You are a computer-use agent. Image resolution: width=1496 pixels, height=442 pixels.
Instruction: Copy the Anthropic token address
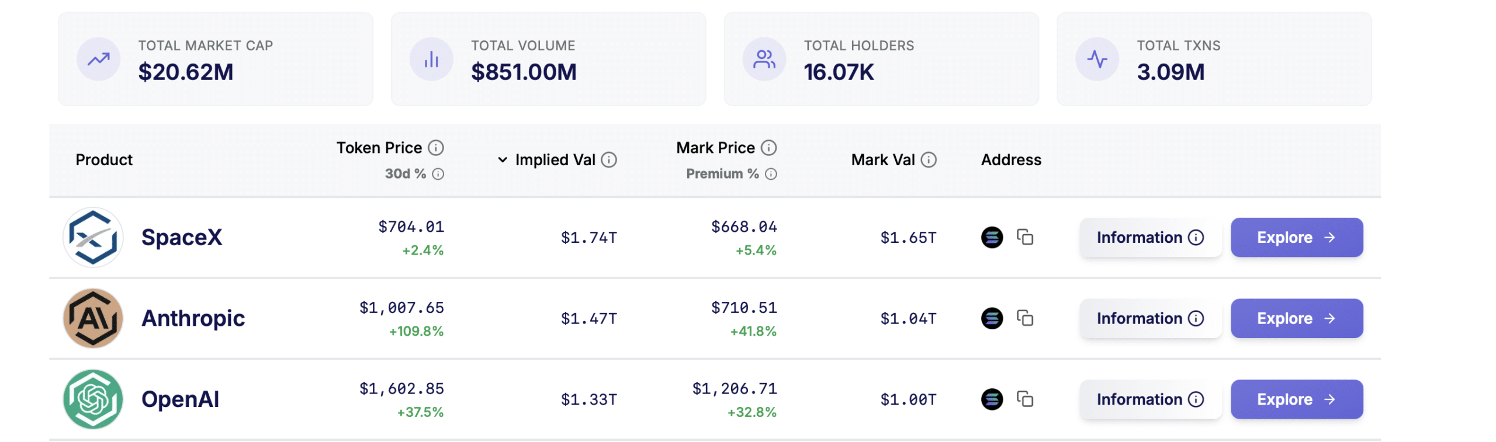tap(1024, 318)
